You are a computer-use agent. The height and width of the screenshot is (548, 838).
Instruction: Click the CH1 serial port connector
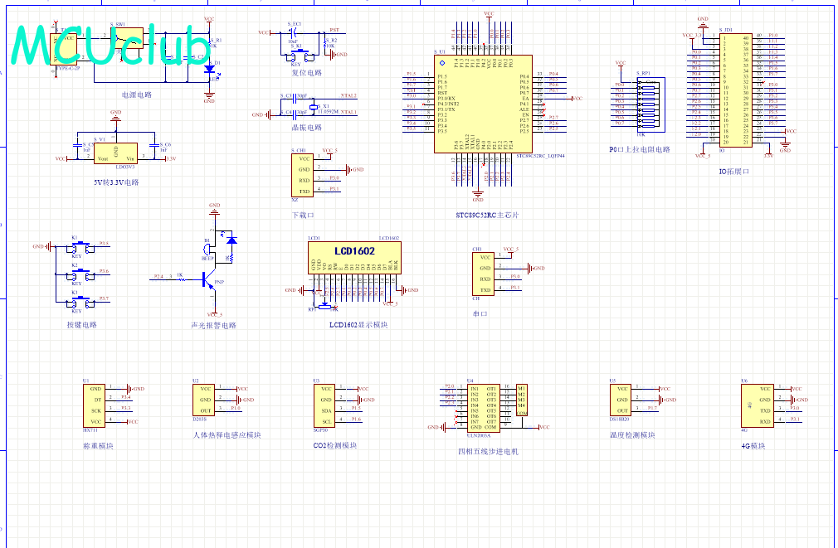tap(484, 274)
